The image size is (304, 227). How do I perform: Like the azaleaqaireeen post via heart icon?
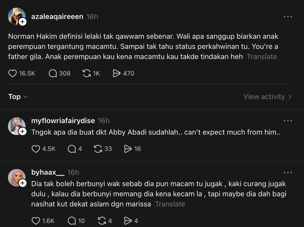pos(13,73)
